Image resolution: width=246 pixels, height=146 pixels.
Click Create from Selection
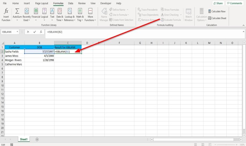121,20
